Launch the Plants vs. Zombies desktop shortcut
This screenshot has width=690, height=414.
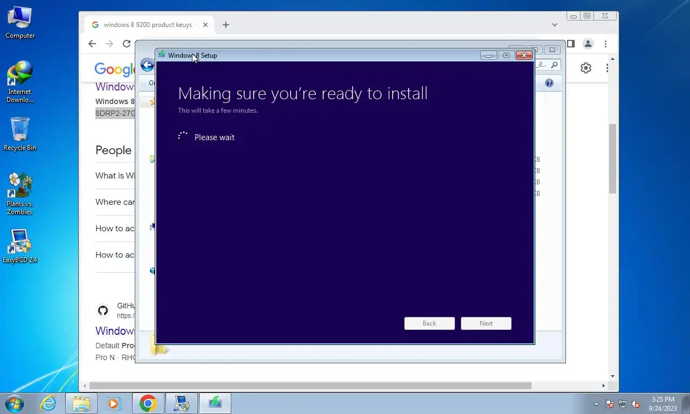click(20, 194)
